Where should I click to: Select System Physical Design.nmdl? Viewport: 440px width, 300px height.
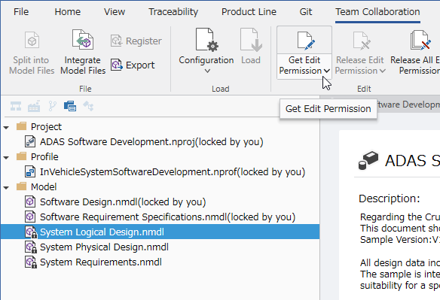click(104, 247)
